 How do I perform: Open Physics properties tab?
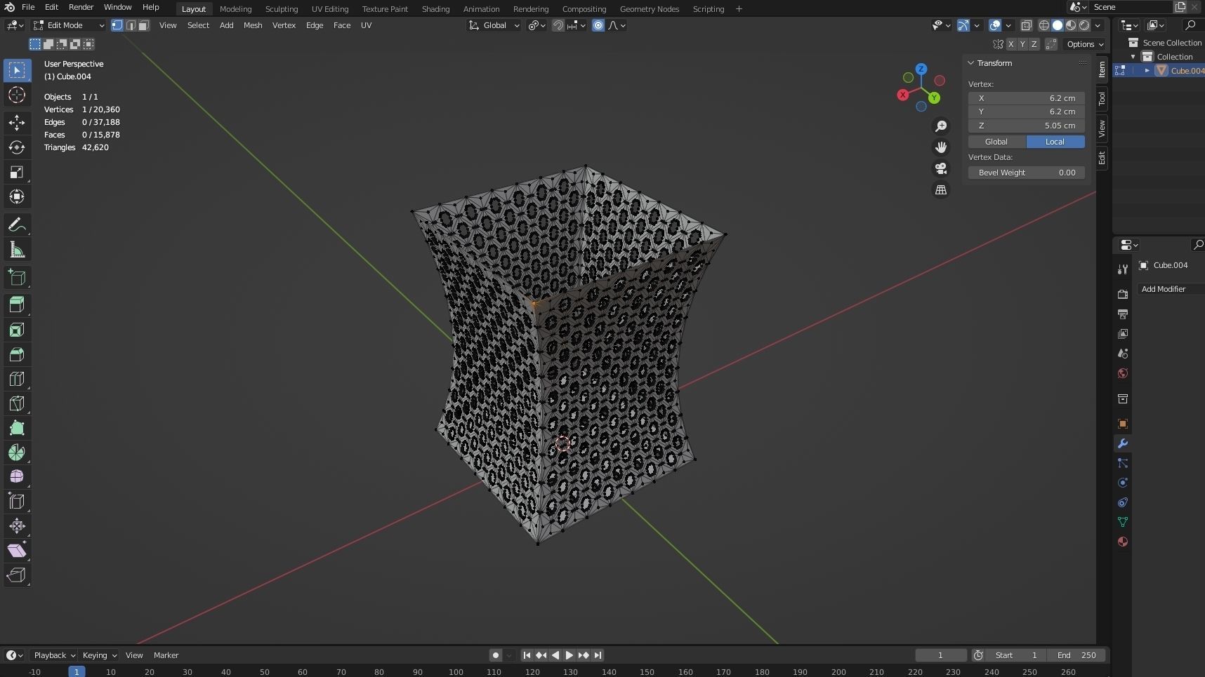1122,483
